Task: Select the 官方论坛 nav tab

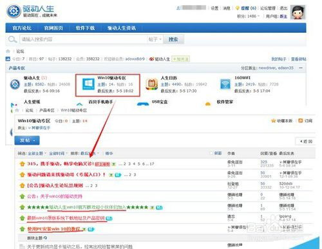Action: [22, 28]
